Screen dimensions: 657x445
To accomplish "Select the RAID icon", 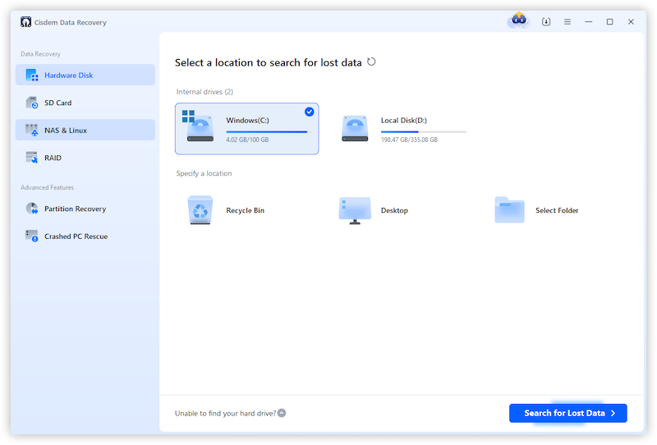I will tap(32, 158).
